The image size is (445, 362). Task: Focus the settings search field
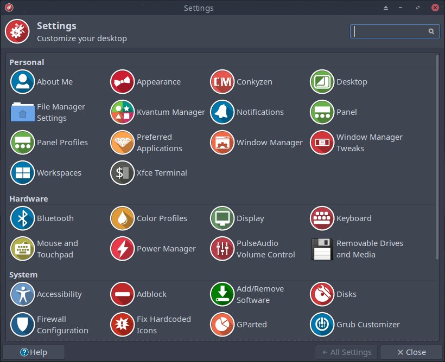[x=390, y=31]
